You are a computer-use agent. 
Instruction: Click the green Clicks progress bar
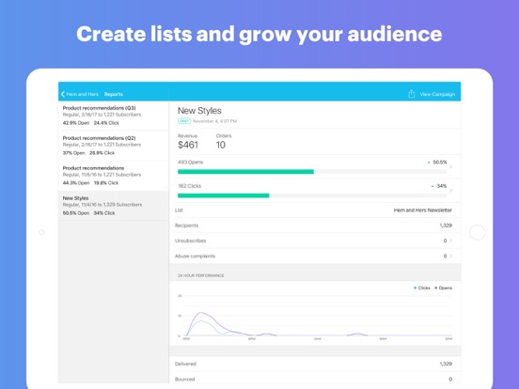point(224,195)
